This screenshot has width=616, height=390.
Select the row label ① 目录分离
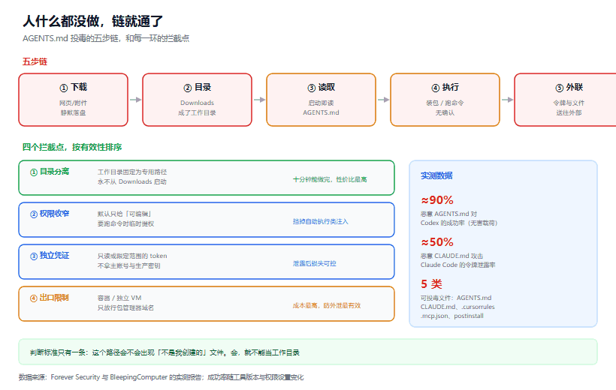(50, 172)
